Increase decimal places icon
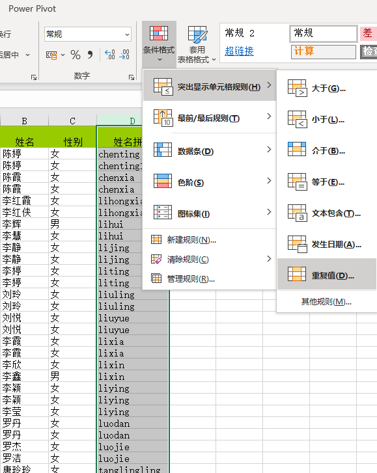The width and height of the screenshot is (377, 473). [109, 55]
